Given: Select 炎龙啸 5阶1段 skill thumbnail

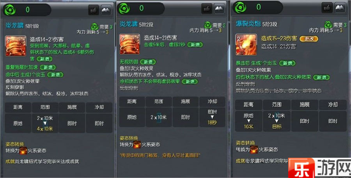Looking at the screenshot, I should tap(16, 46).
